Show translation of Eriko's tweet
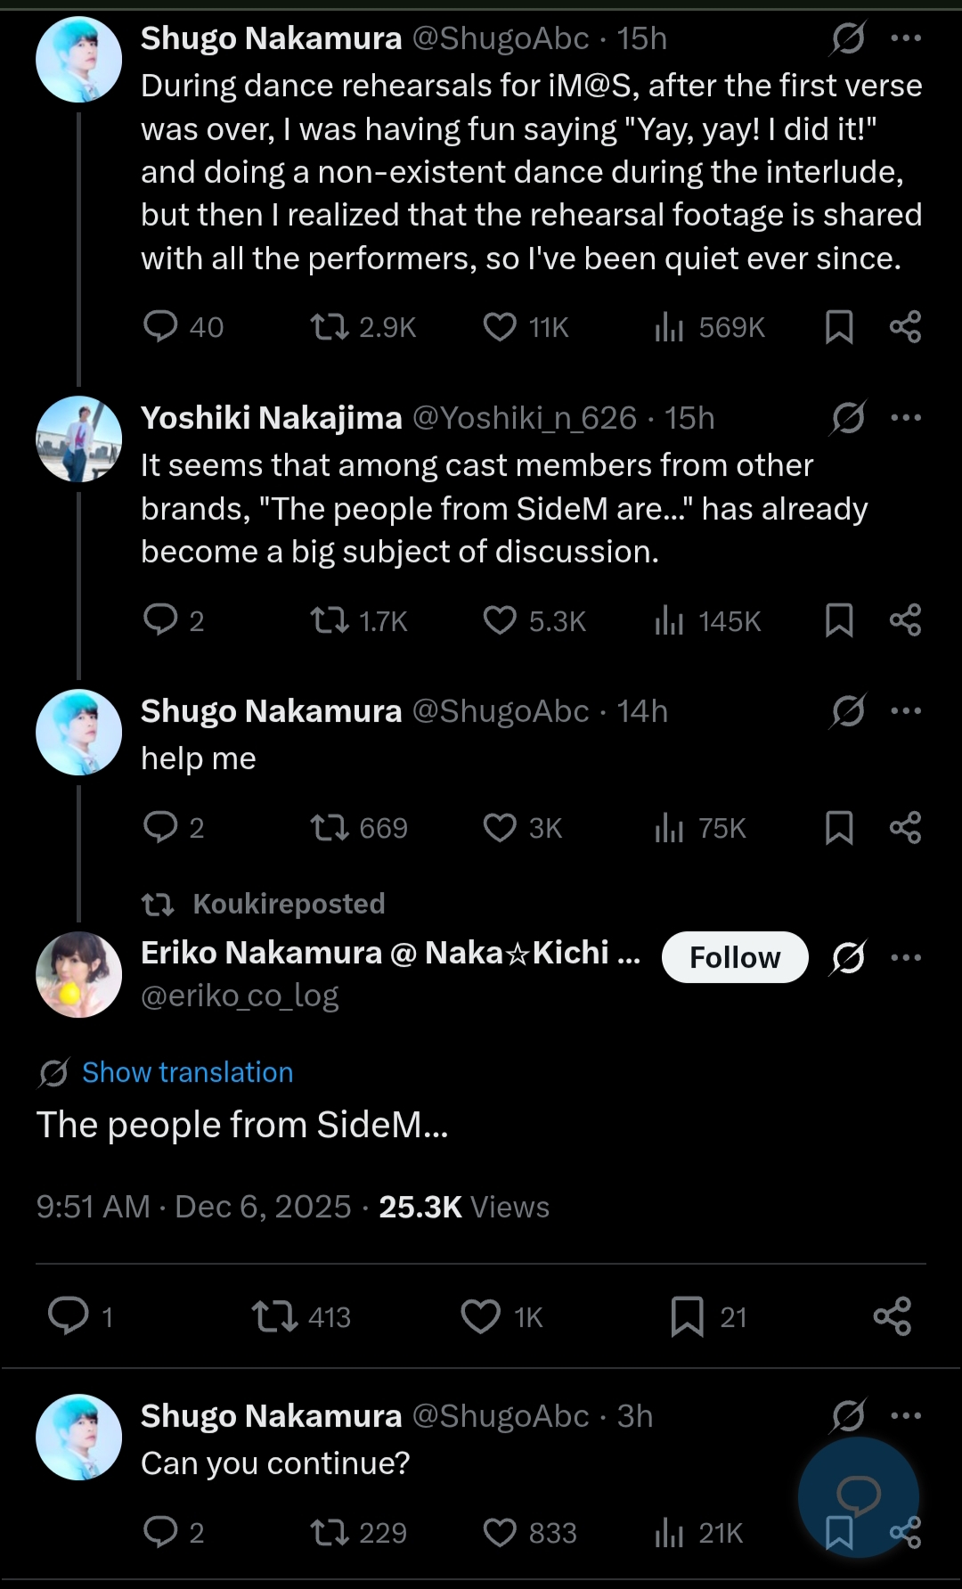Screen dimensions: 962x1589 pos(187,1072)
